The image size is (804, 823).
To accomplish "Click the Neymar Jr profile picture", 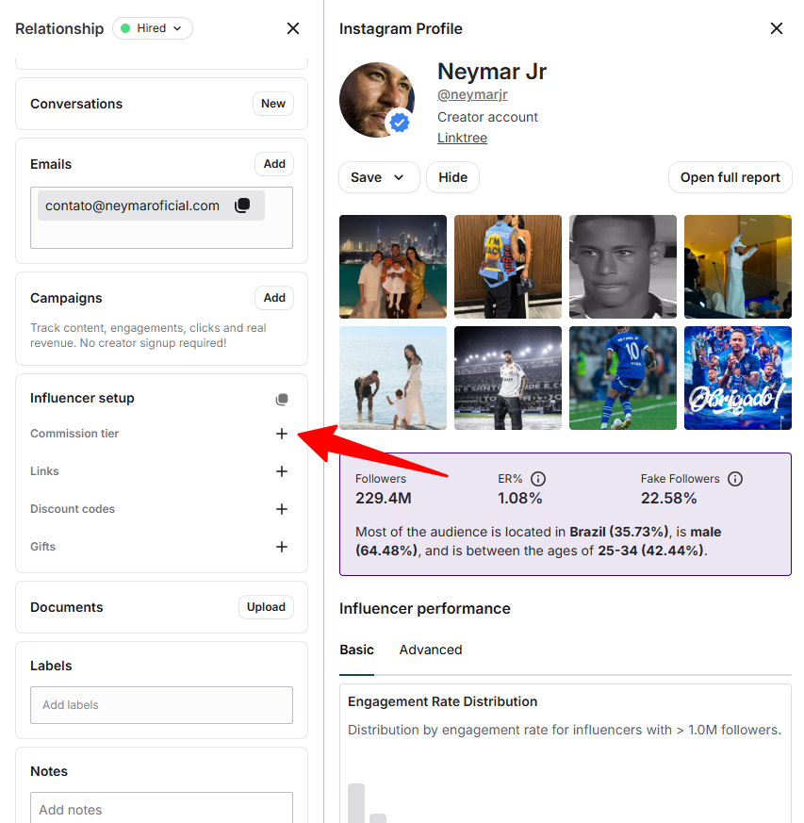I will (x=377, y=100).
